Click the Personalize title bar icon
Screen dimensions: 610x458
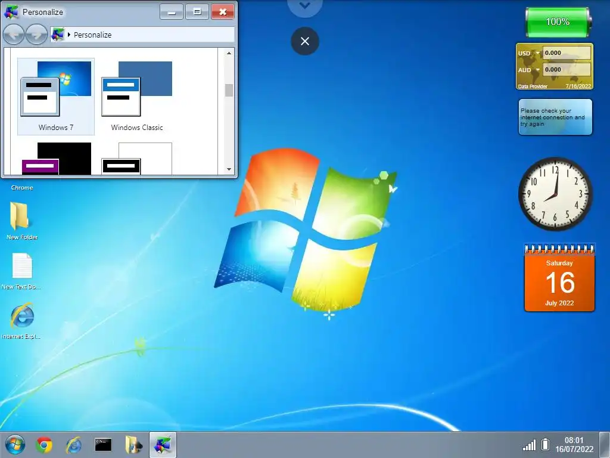pos(11,12)
